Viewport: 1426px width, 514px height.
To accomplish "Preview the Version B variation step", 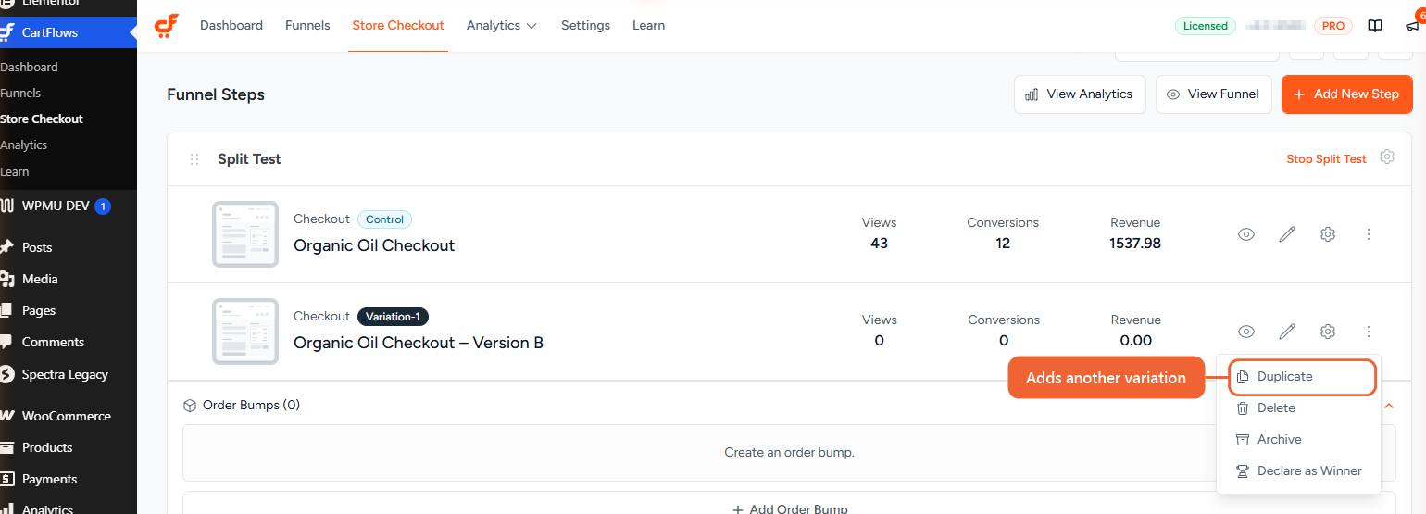I will coord(1246,332).
